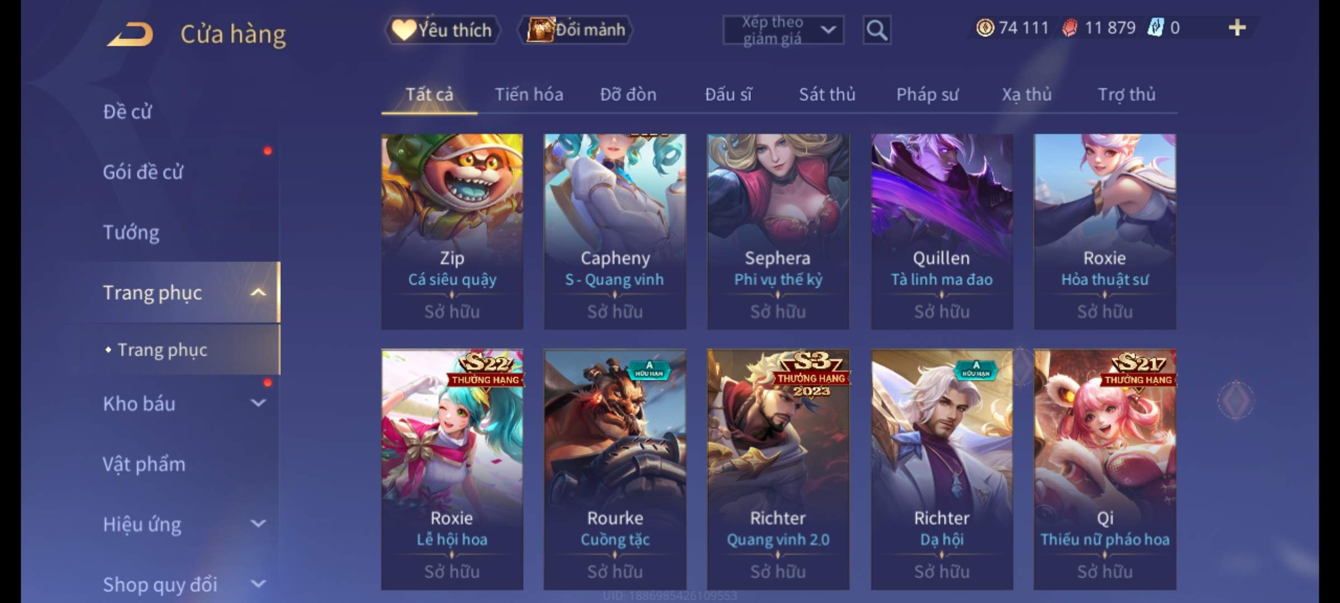Select the Tiến hóa tab
The width and height of the screenshot is (1340, 603).
[529, 94]
